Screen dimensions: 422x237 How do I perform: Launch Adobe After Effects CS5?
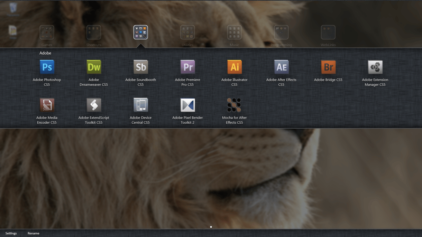tap(281, 67)
